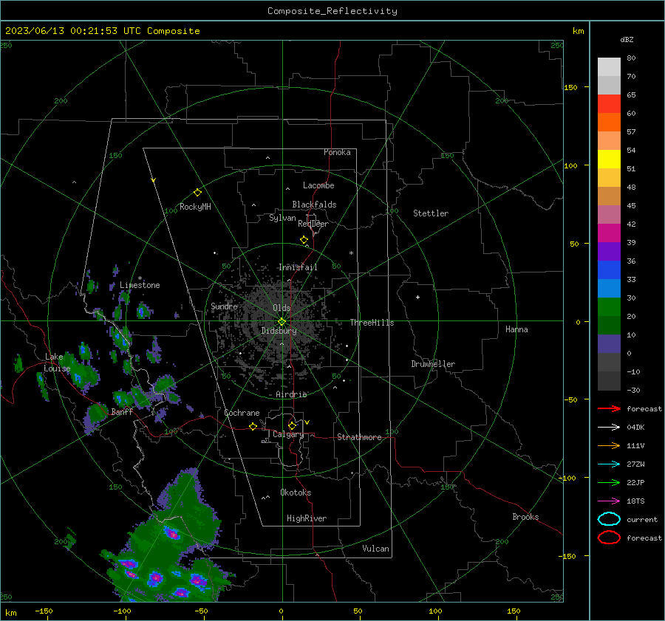Click the RedDeer label

(313, 224)
